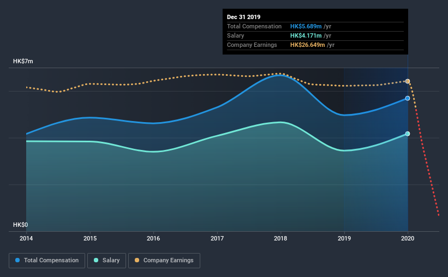Click the 2014 x-axis label
Viewport: 448px width, 277px height.
[x=26, y=238]
